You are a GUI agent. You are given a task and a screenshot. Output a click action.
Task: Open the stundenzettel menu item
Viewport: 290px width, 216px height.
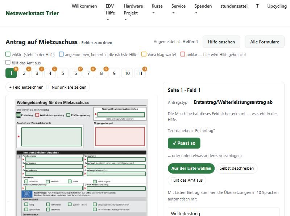coord(234,6)
